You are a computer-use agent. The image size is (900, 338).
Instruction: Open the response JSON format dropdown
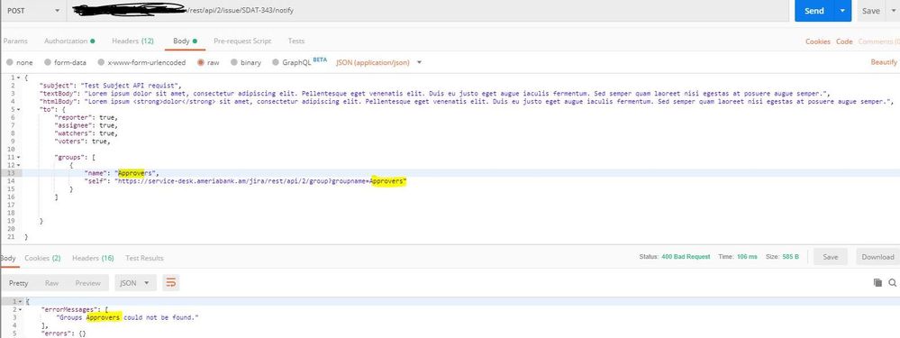(x=135, y=283)
